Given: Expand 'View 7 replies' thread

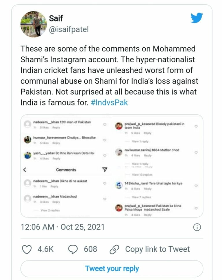Looking at the screenshot, I should pos(141,197).
